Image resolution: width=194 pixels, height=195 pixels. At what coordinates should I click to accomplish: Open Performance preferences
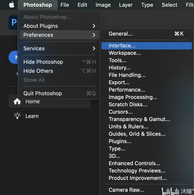click(147, 90)
